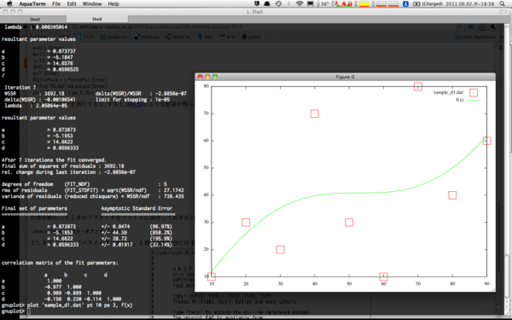Open Spotlight search magnifier
This screenshot has height=320, width=512.
click(502, 3)
